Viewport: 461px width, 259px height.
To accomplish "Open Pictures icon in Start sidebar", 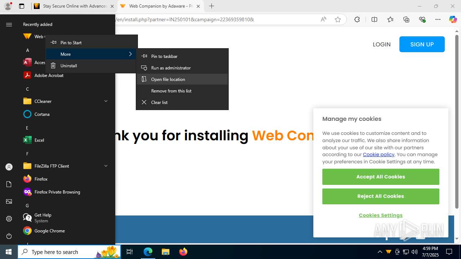I will [9, 201].
